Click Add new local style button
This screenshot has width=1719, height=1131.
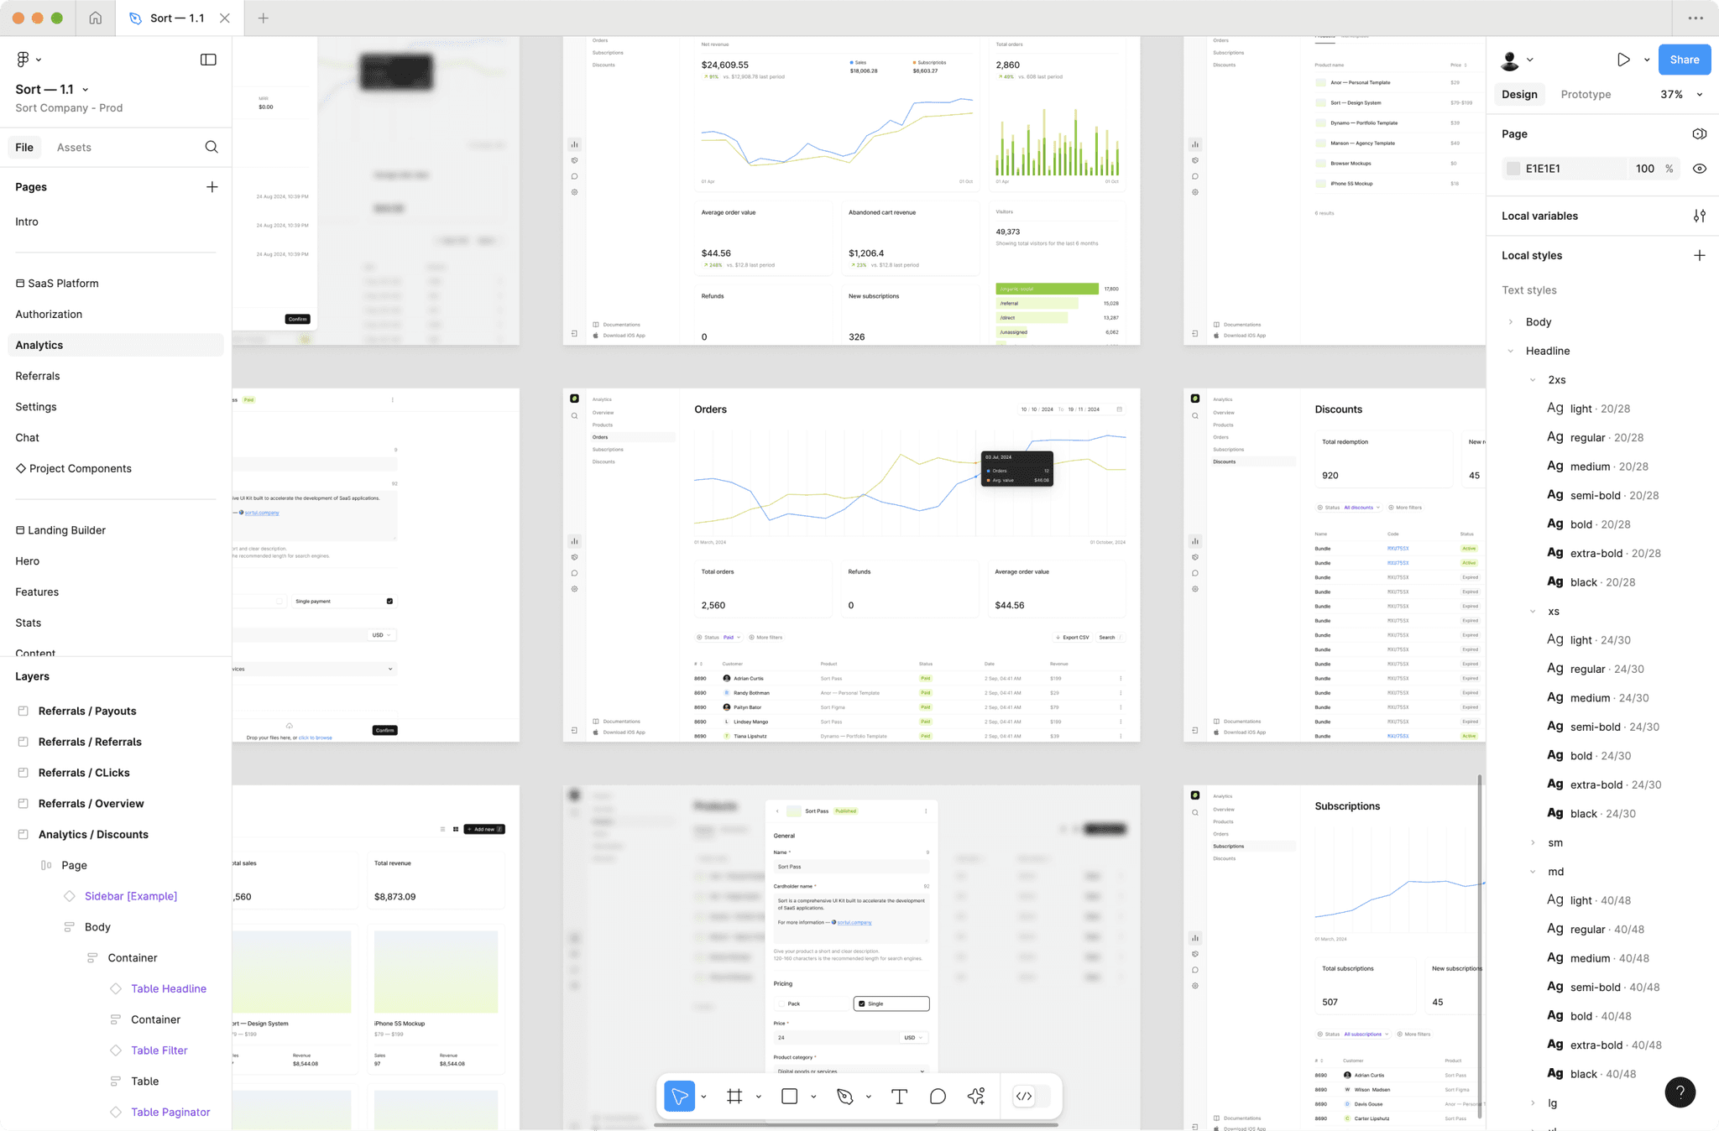[x=1699, y=255]
